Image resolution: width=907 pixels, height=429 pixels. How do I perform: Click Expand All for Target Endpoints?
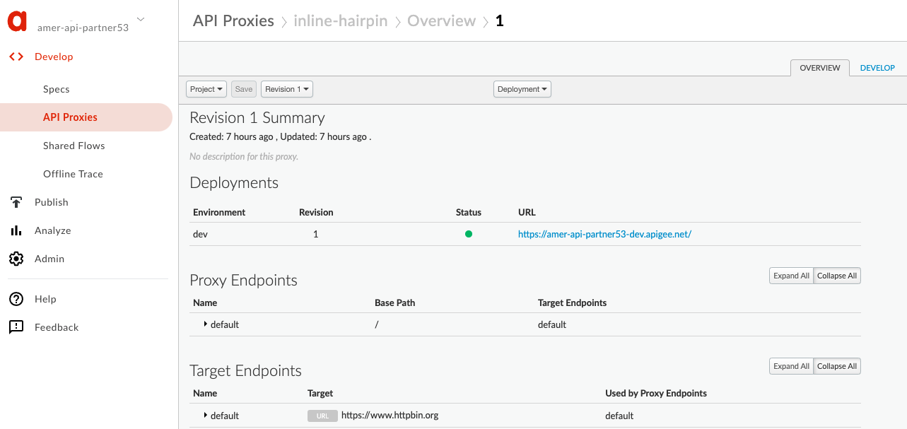click(x=791, y=366)
